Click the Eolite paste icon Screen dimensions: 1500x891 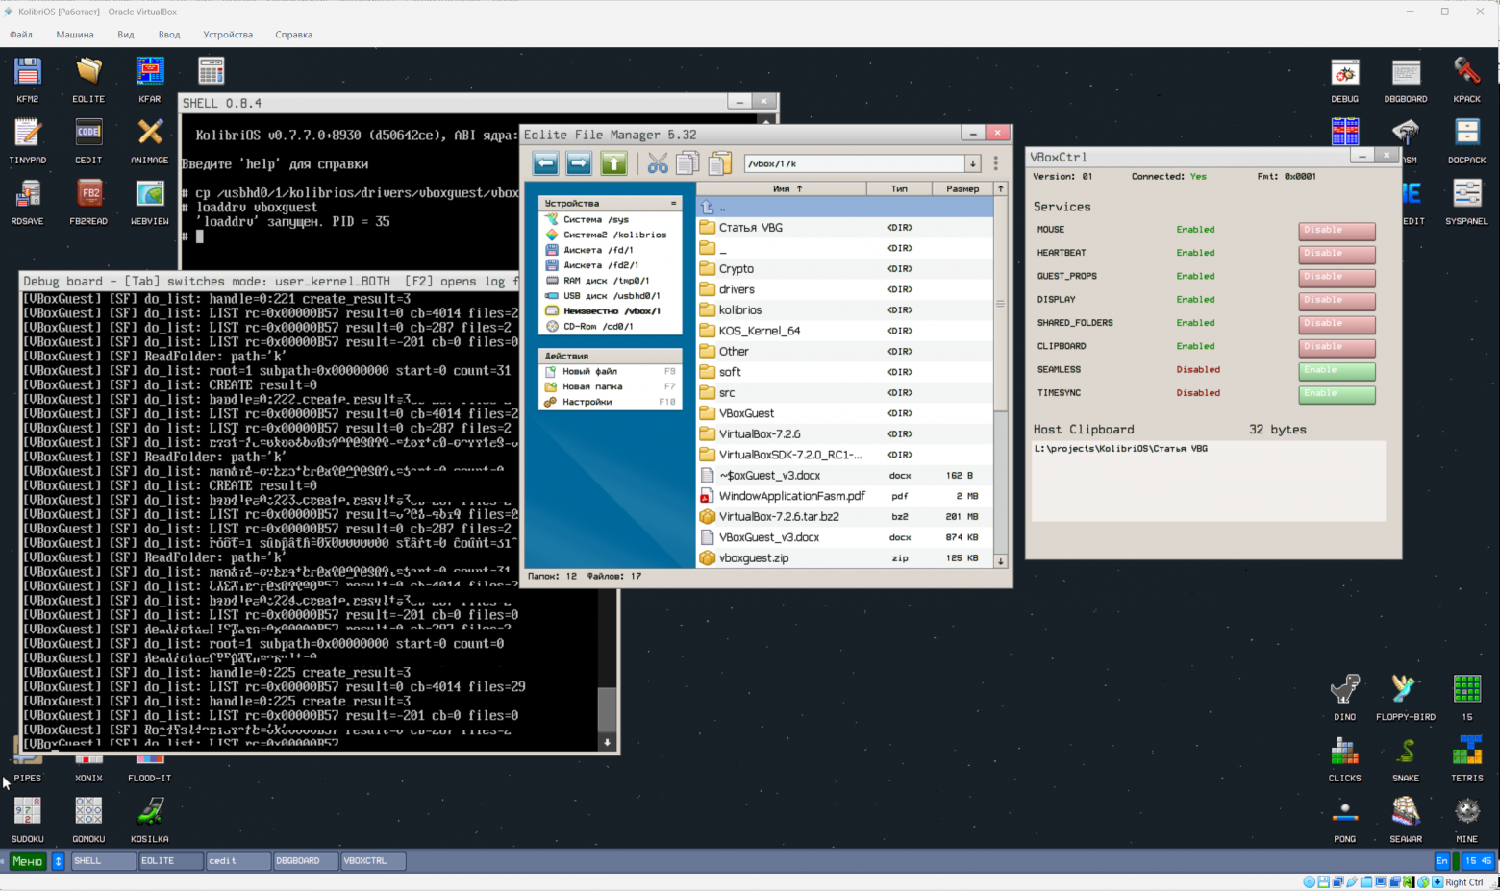720,163
